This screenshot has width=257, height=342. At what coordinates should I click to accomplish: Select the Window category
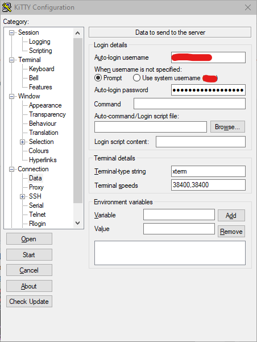click(29, 96)
